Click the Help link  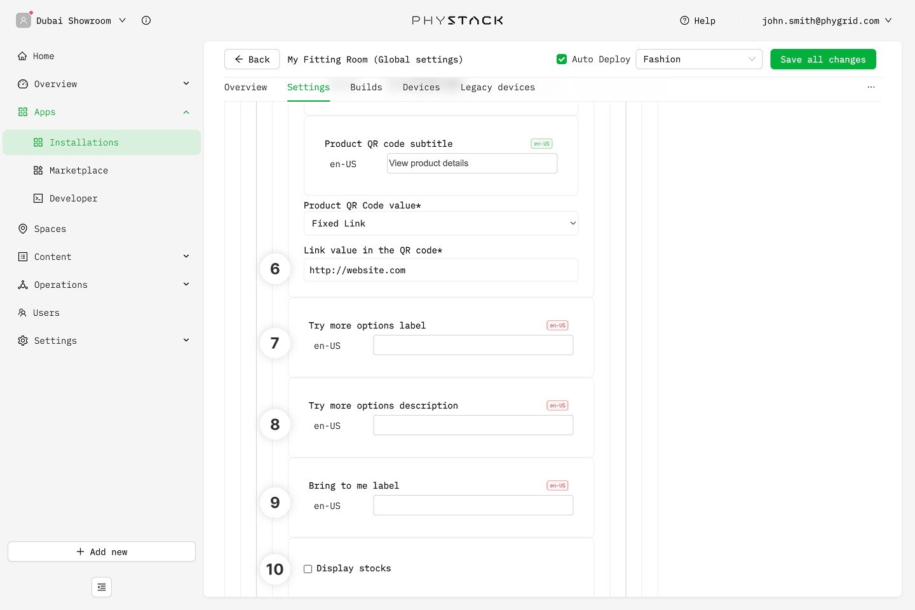tap(698, 20)
